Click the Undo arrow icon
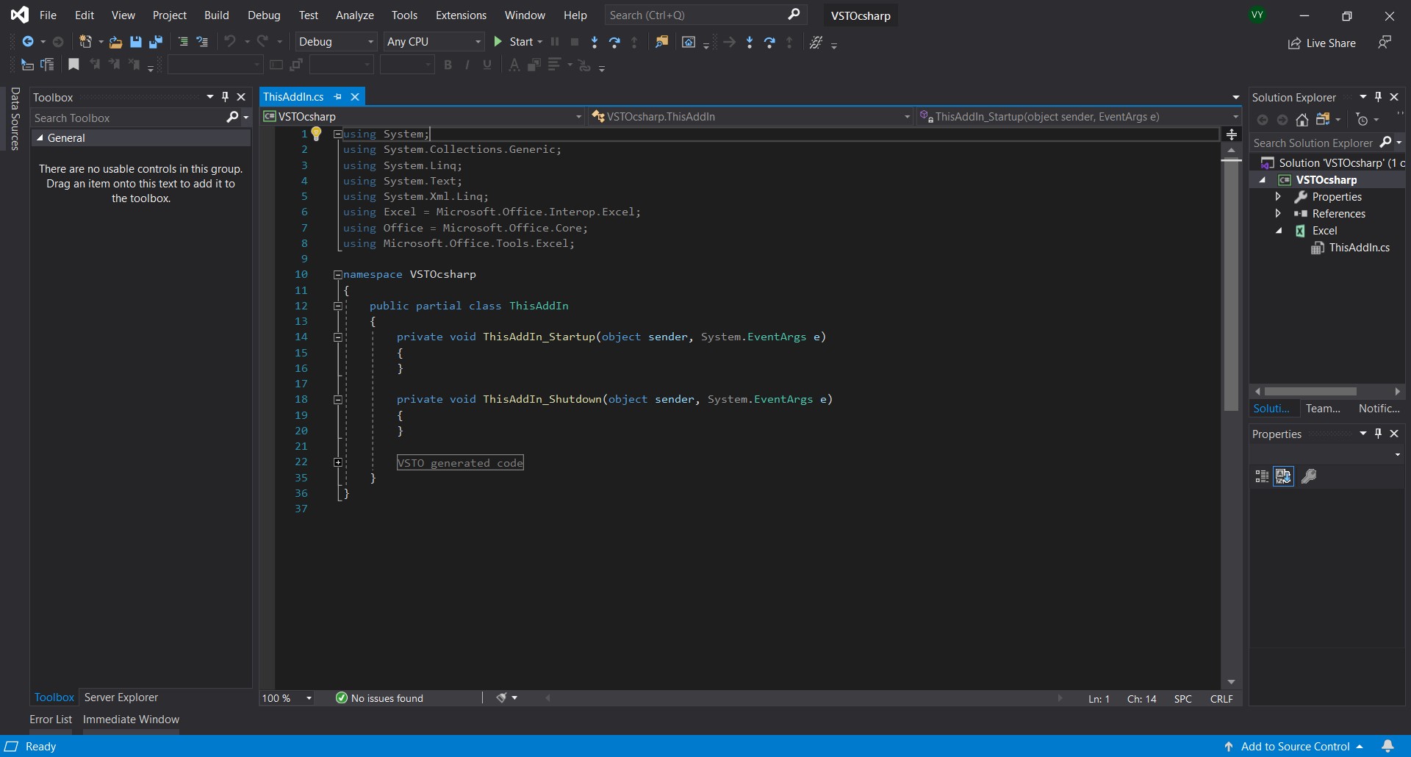The width and height of the screenshot is (1411, 757). (x=230, y=42)
